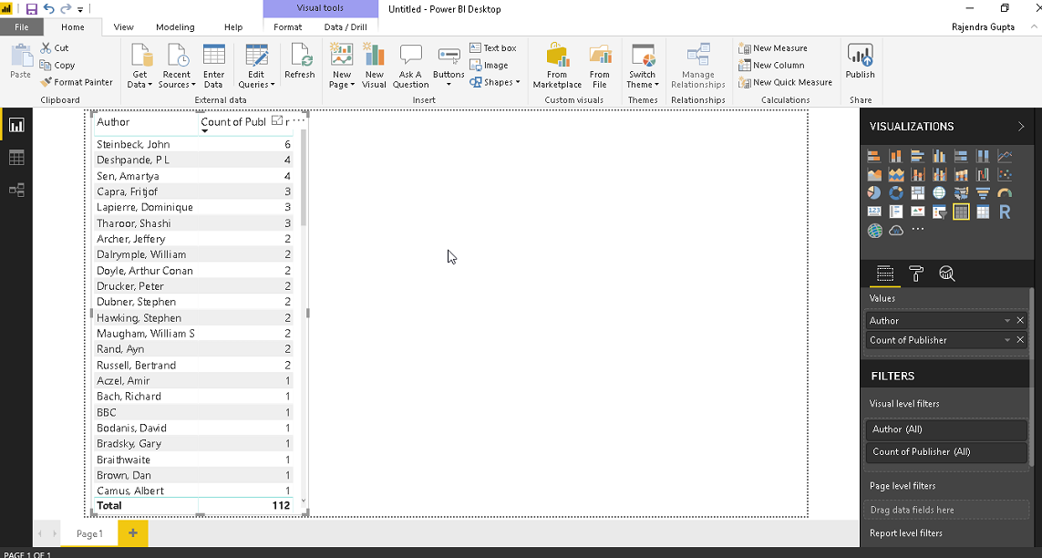
Task: Select the clustered bar chart visualization
Action: click(918, 156)
